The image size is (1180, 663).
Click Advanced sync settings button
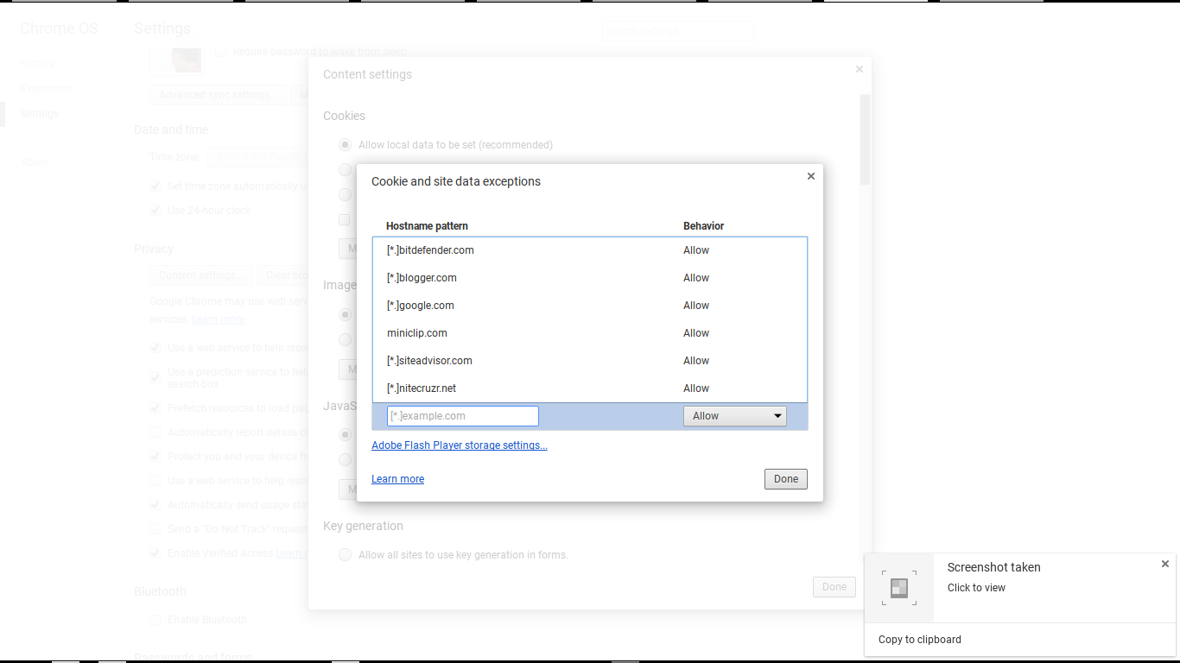click(x=217, y=95)
